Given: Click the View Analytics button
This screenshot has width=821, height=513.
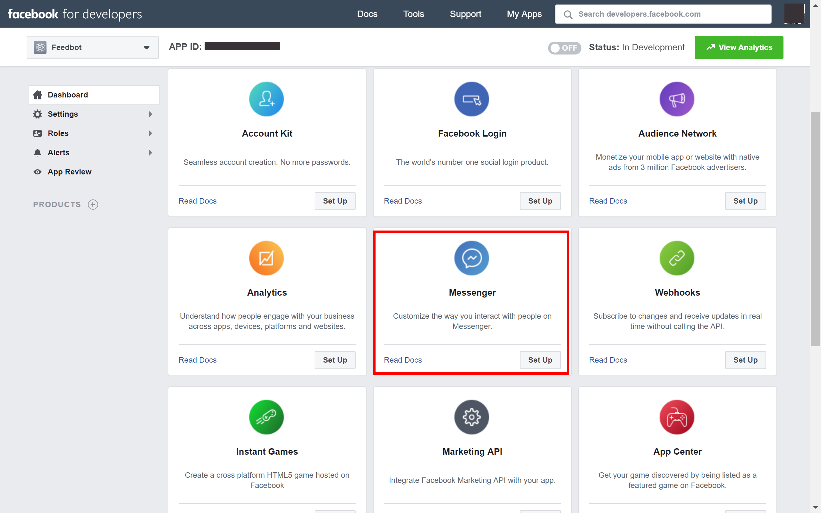Looking at the screenshot, I should click(739, 47).
